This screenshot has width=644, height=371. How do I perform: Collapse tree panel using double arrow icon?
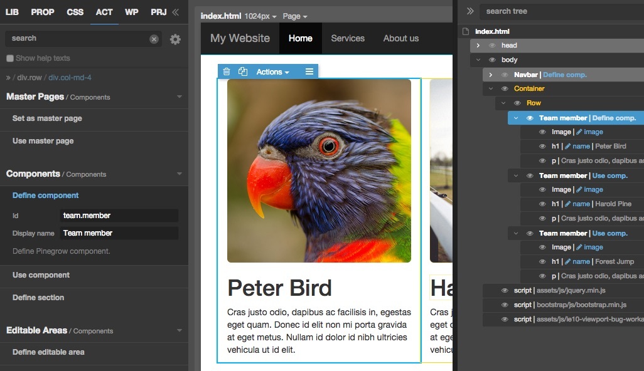point(470,11)
